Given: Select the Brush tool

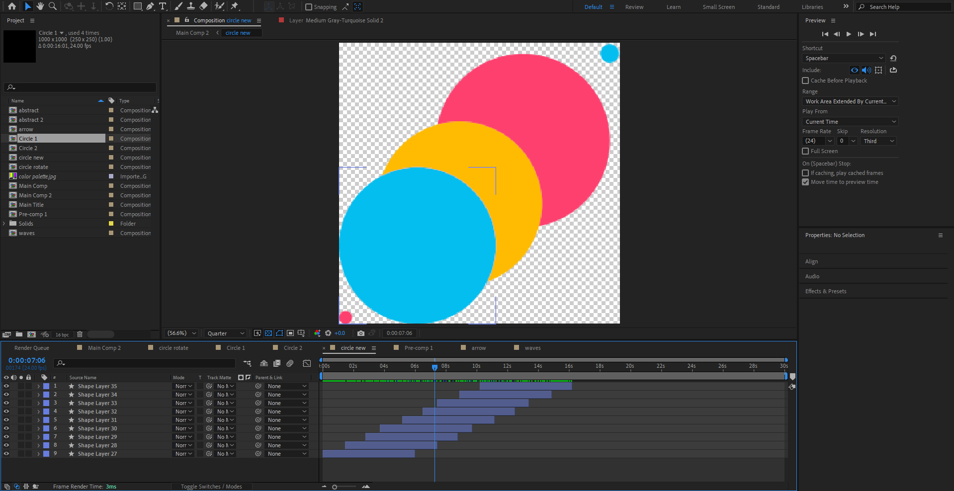Looking at the screenshot, I should tap(178, 6).
